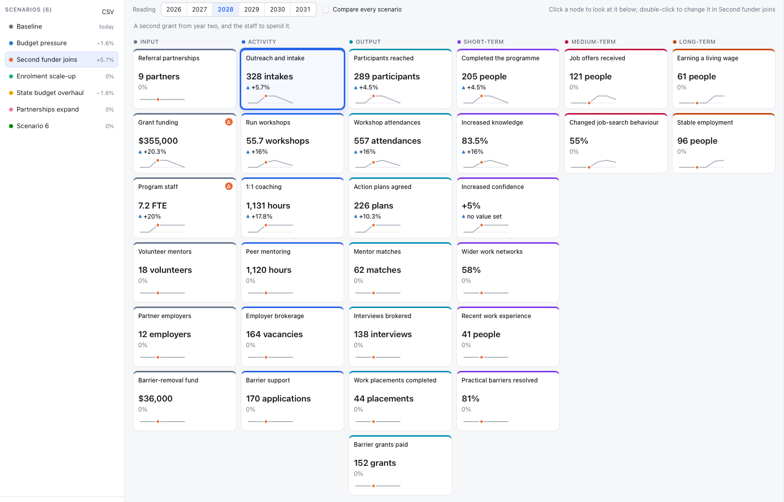Click the Volunteer mentors input card
Screen dimensions: 784x502
pyautogui.click(x=184, y=272)
